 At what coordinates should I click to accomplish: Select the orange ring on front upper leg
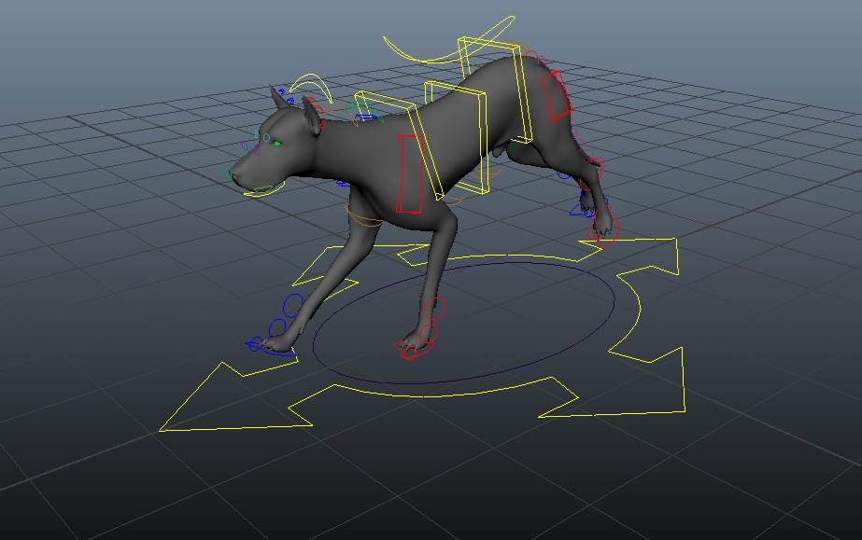[364, 217]
